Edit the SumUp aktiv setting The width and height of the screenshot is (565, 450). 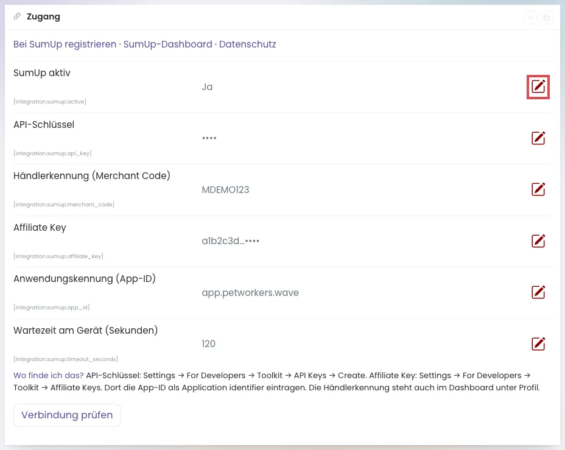(538, 87)
